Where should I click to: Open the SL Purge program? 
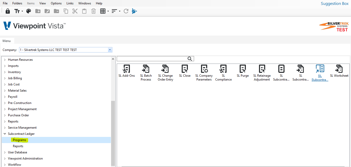[x=243, y=71]
